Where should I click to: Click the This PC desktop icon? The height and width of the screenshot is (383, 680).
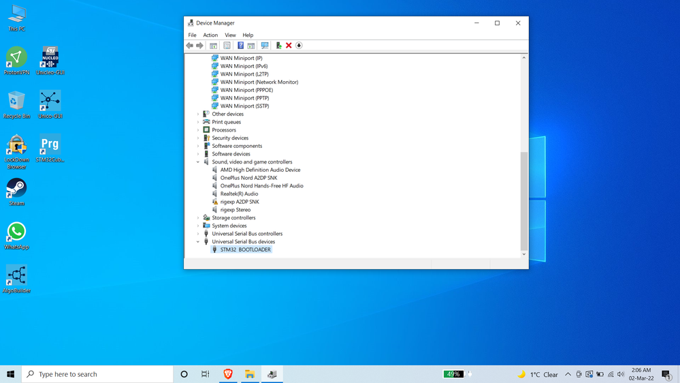coord(16,18)
